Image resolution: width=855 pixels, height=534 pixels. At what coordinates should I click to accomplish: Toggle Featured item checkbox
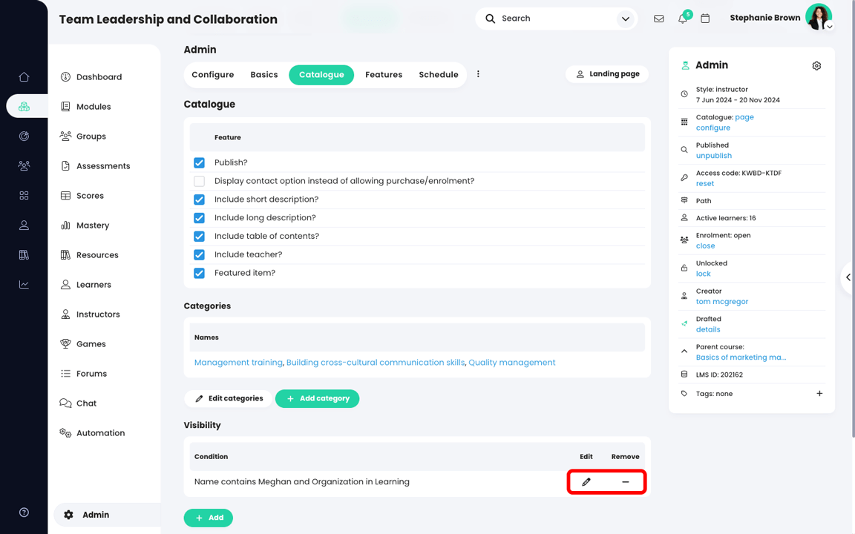pos(199,273)
